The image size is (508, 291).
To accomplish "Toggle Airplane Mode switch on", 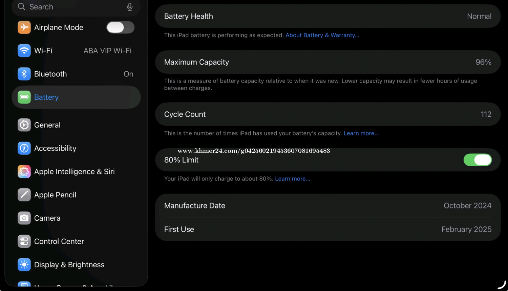I will 120,27.
